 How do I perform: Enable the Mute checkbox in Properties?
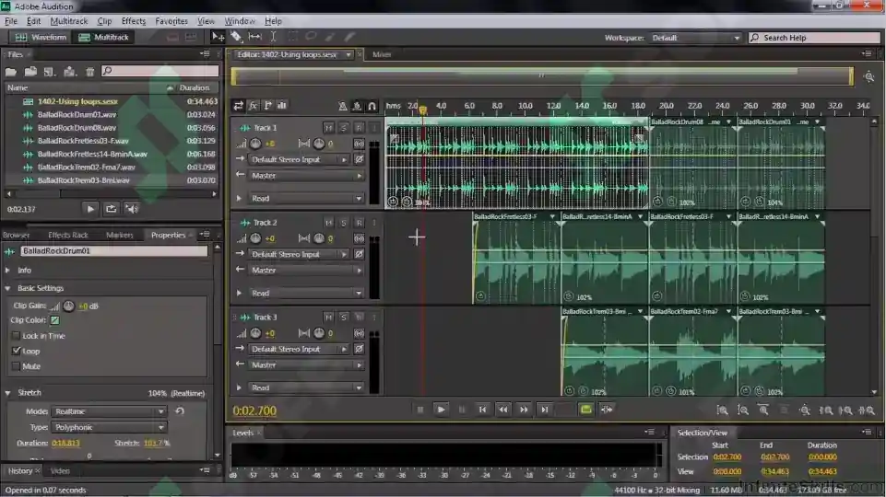coord(16,366)
